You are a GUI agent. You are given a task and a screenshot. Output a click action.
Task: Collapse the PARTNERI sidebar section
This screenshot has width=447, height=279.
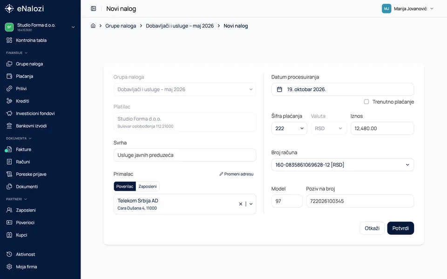point(17,199)
